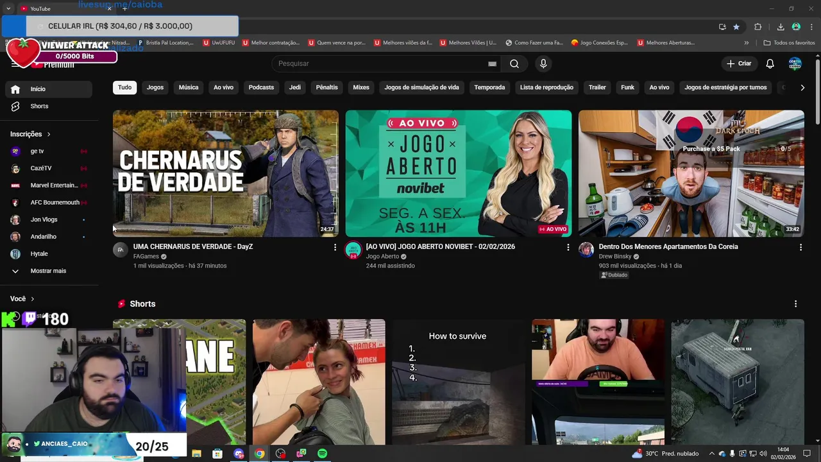Open more options for the Shorts shelf
This screenshot has width=821, height=462.
point(795,304)
